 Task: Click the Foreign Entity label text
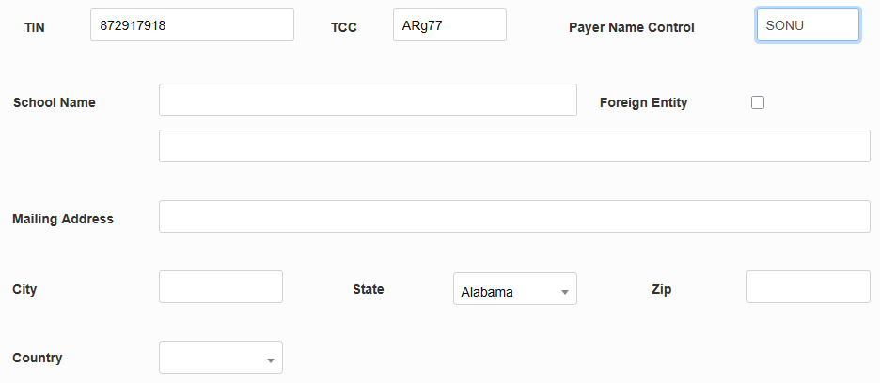(643, 102)
